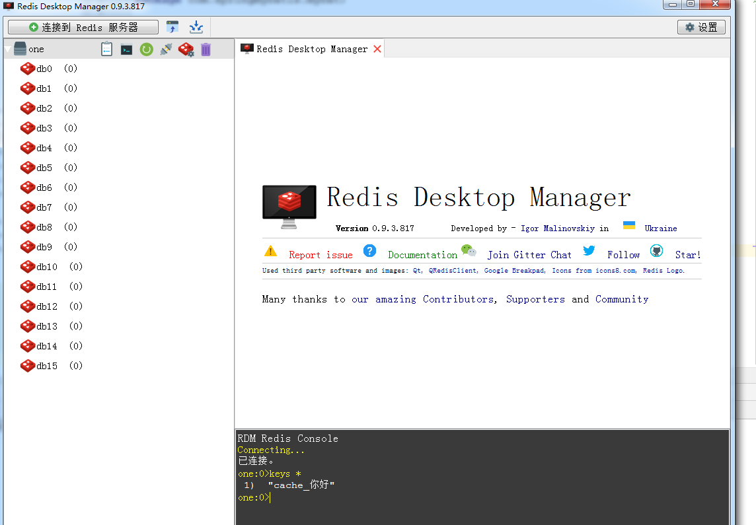756x525 pixels.
Task: Click the Redis icon next to db6
Action: (28, 188)
